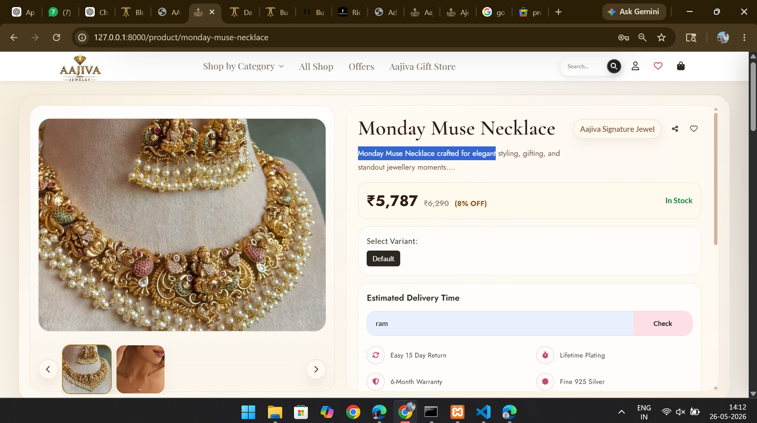Open the Chrome profile avatar
Viewport: 757px width, 423px height.
pos(723,37)
